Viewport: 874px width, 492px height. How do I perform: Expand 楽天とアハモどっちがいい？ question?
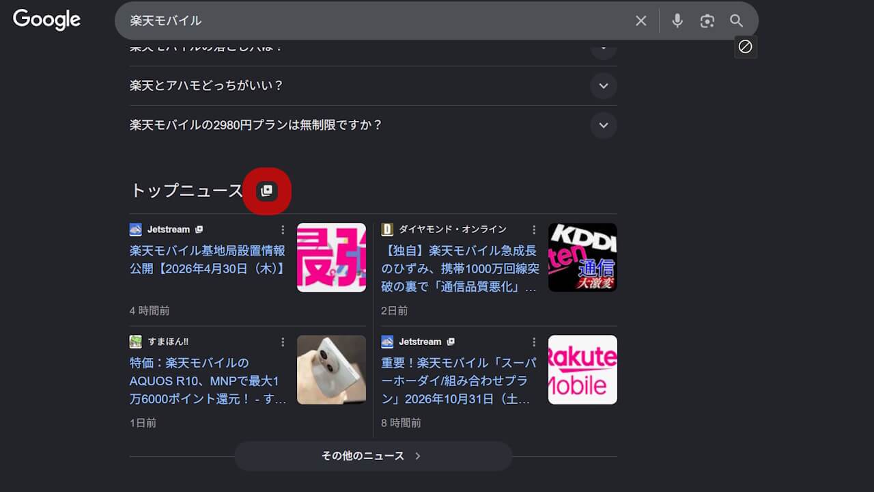tap(603, 86)
